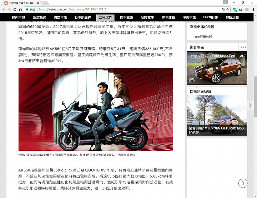The width and height of the screenshot is (257, 198).
Task: Click the Adobe Acrobat PDF extension
Action: [x=247, y=9]
